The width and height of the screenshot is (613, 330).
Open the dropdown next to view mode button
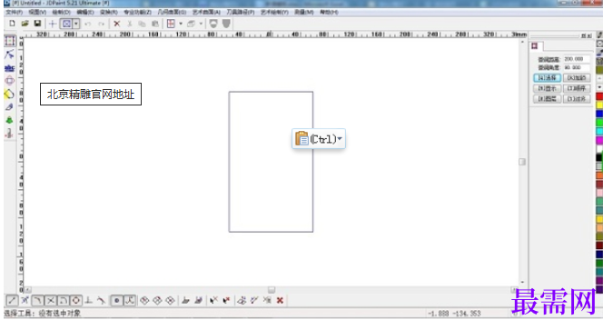click(x=76, y=24)
